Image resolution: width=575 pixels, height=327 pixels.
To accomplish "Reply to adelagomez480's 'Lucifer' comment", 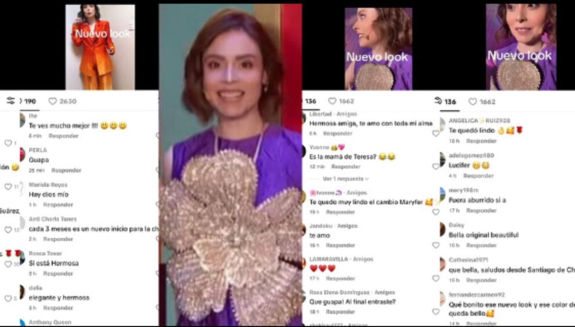I will pyautogui.click(x=479, y=176).
